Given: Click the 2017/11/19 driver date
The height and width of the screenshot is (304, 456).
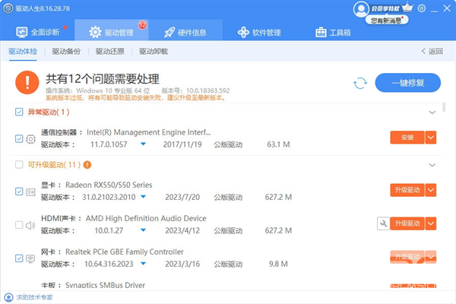Looking at the screenshot, I should coord(182,144).
